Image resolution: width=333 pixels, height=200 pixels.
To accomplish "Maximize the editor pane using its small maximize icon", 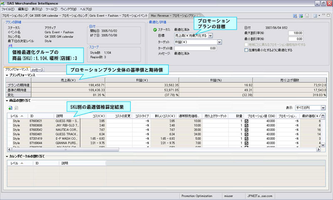I will [x=328, y=15].
